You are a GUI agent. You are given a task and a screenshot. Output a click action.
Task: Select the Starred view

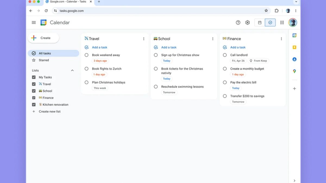click(x=44, y=60)
